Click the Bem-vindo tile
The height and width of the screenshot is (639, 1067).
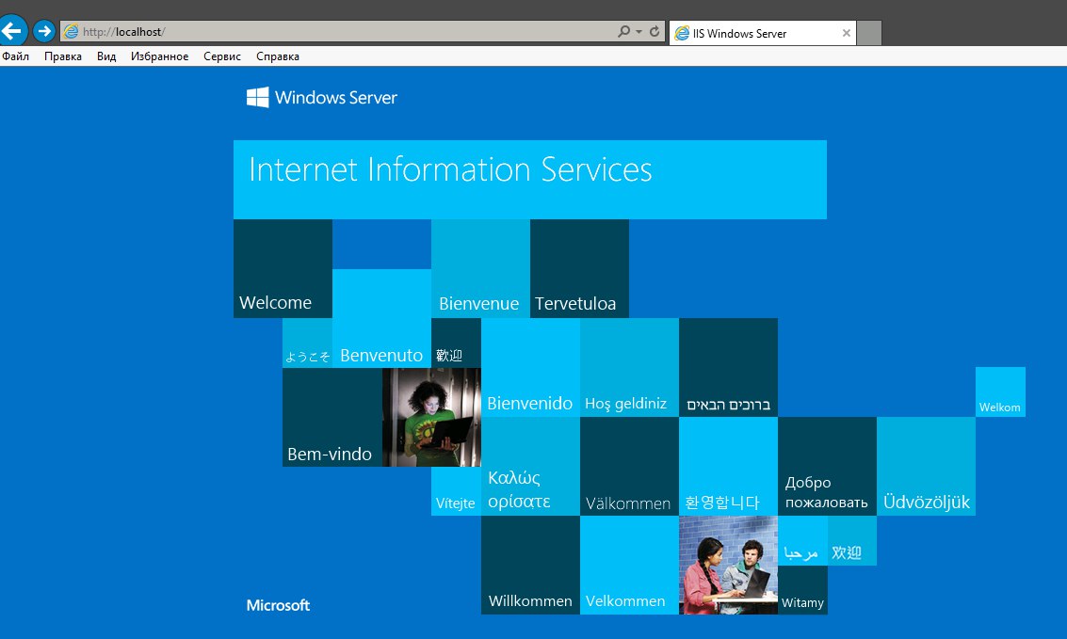[332, 418]
